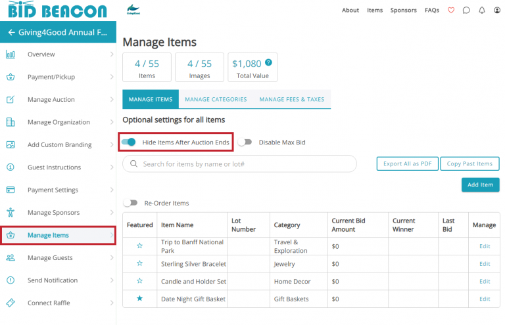This screenshot has width=505, height=325.
Task: Select the Manage Items tab
Action: click(x=151, y=99)
